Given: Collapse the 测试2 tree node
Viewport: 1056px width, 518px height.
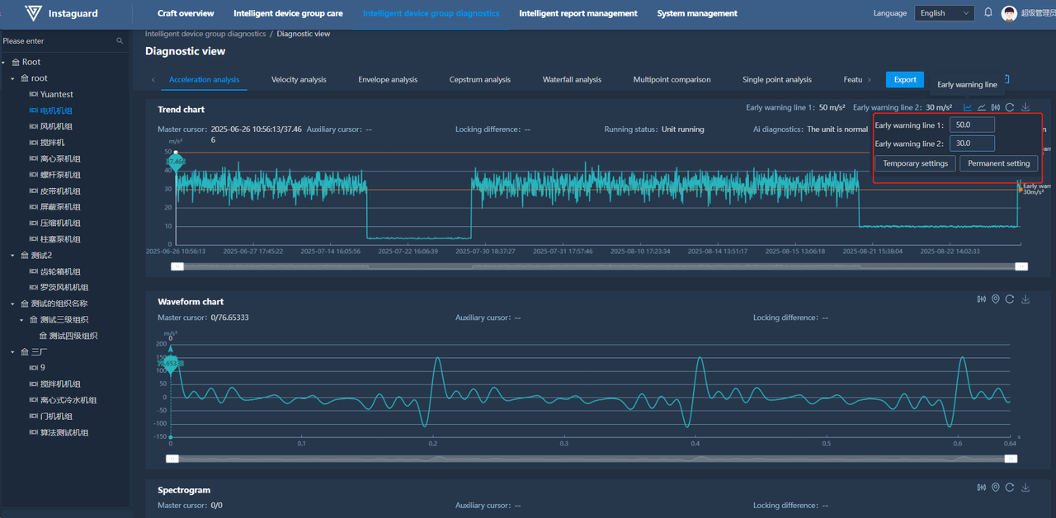Looking at the screenshot, I should (14, 256).
